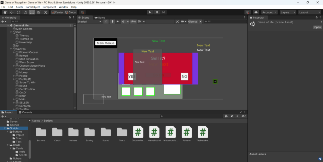The height and width of the screenshot is (162, 323).
Task: Toggle the Center pivot button
Action: (x=57, y=12)
